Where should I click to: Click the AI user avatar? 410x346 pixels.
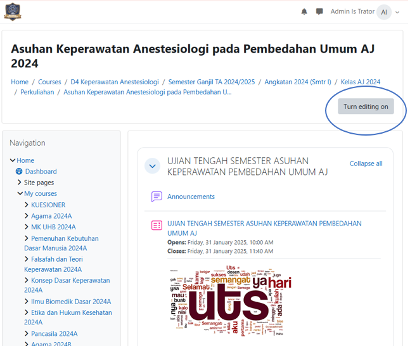[x=383, y=12]
